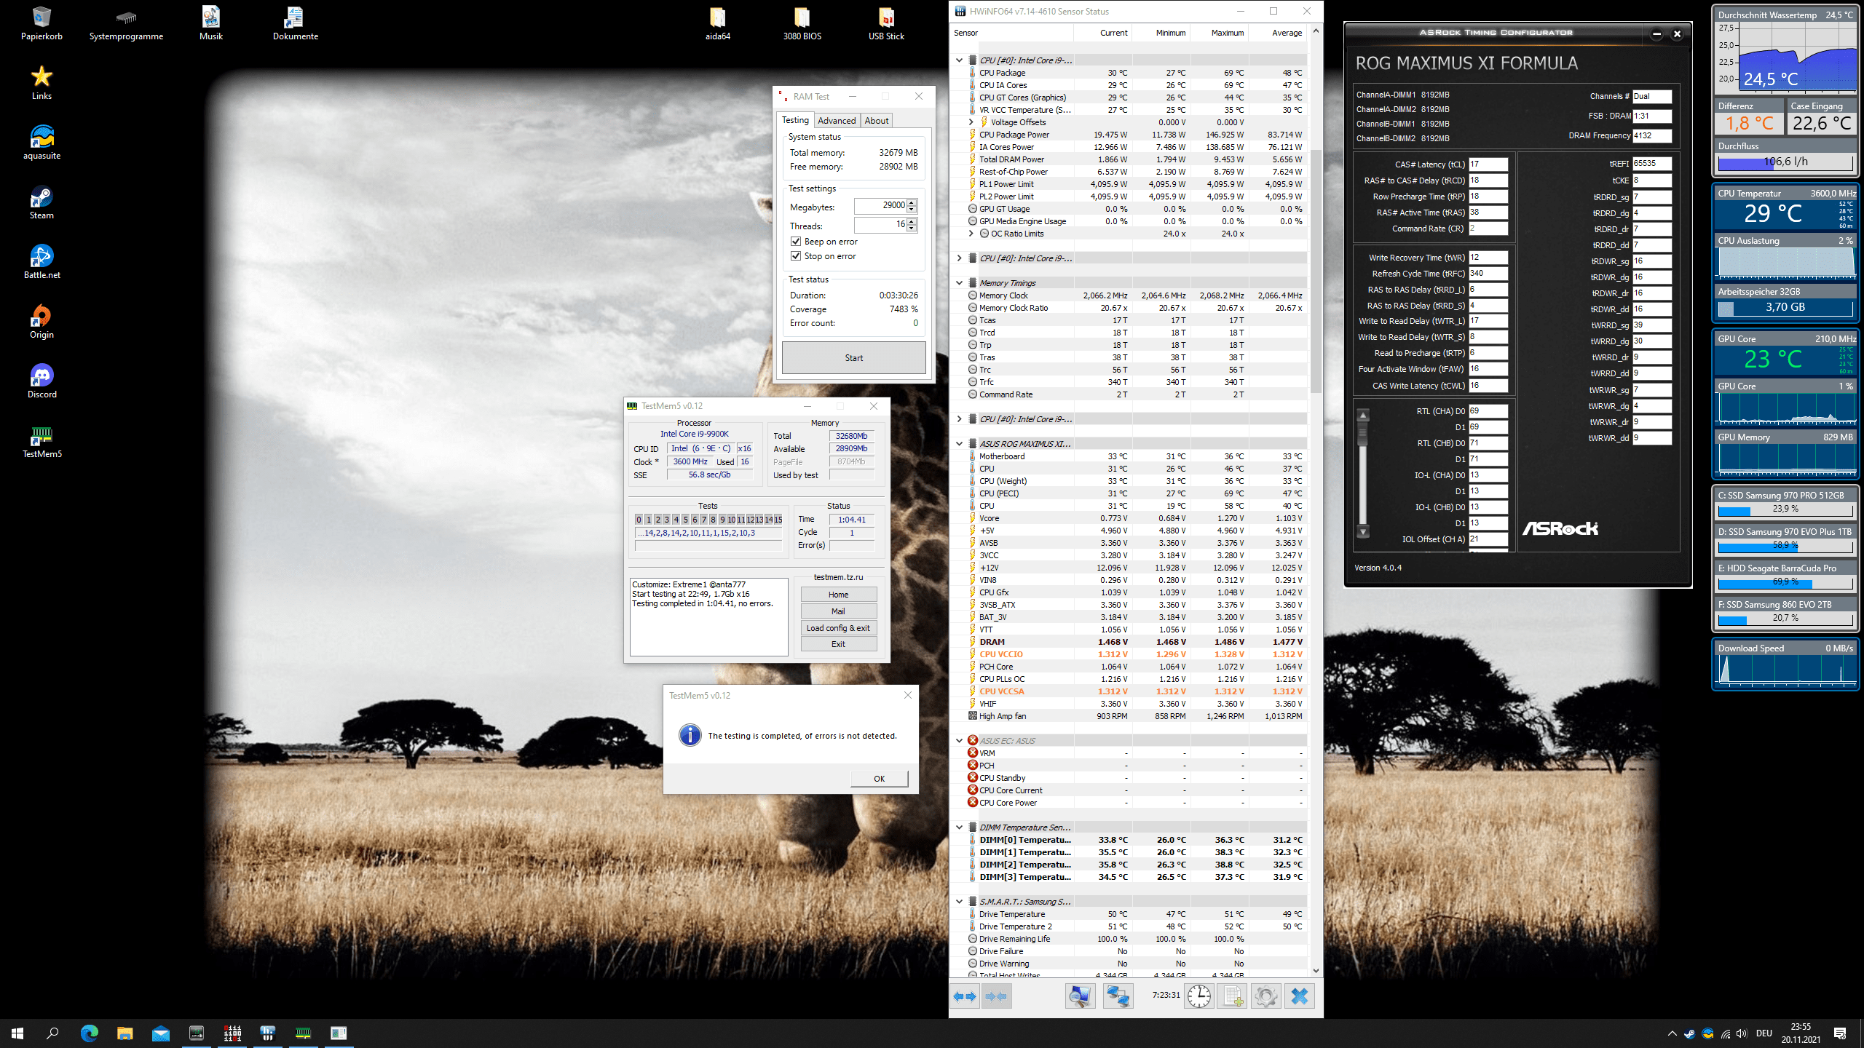Image resolution: width=1864 pixels, height=1048 pixels.
Task: Click Home button in TestMem5
Action: point(839,595)
